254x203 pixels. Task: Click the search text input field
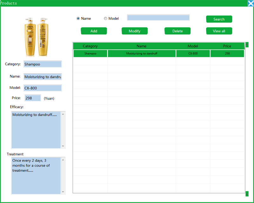(x=158, y=18)
